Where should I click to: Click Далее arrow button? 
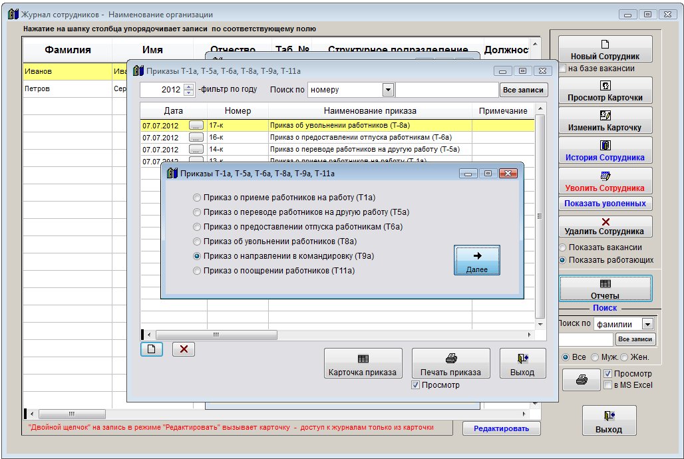(x=477, y=261)
